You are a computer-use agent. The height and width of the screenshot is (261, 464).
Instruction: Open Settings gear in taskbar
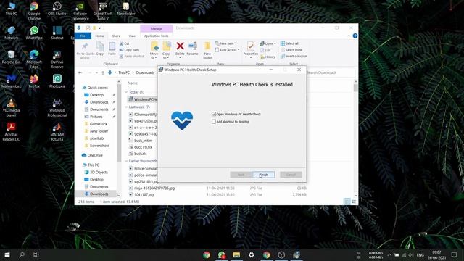252,254
